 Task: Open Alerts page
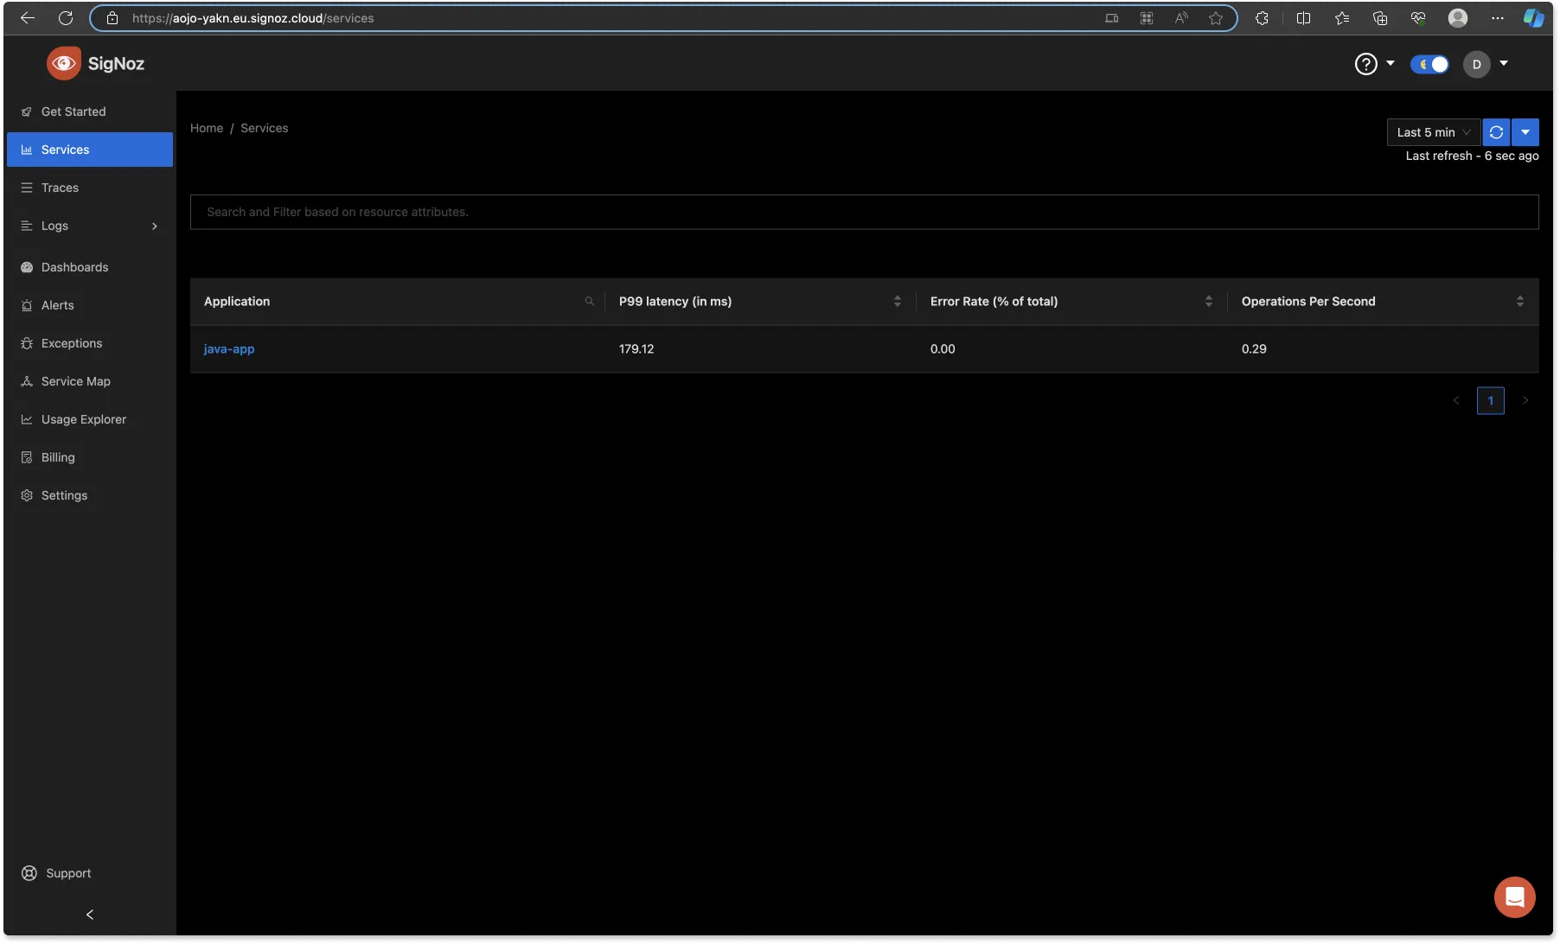click(x=90, y=305)
